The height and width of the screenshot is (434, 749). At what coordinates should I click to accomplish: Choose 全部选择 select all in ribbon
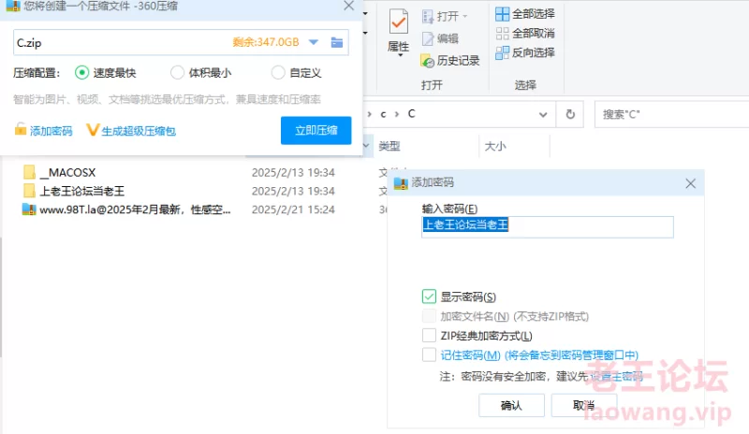click(x=525, y=14)
